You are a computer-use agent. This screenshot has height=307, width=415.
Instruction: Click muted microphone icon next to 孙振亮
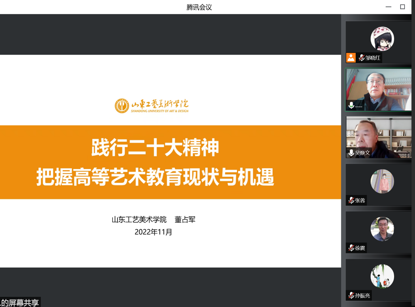click(x=351, y=296)
